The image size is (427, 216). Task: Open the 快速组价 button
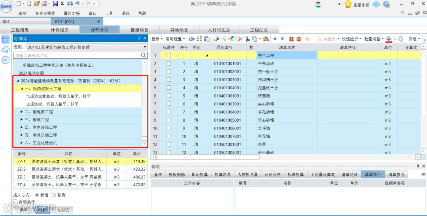coord(351,39)
